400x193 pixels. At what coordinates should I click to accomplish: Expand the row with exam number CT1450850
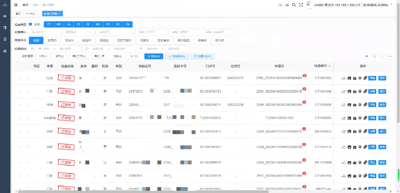pos(20,104)
